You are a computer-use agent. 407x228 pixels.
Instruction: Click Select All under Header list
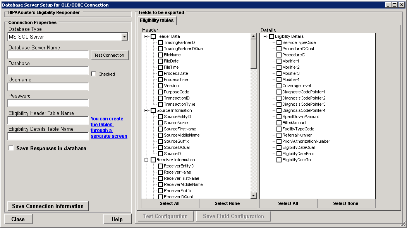click(x=170, y=203)
